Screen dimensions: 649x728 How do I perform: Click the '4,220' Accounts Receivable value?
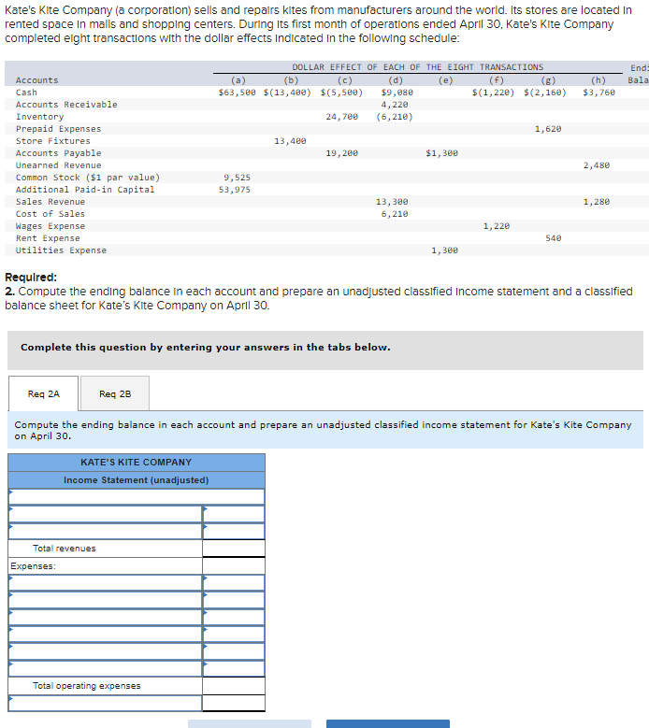(395, 105)
